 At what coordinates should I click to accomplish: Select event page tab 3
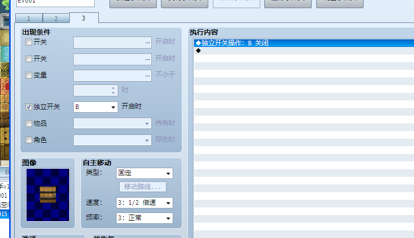point(84,18)
